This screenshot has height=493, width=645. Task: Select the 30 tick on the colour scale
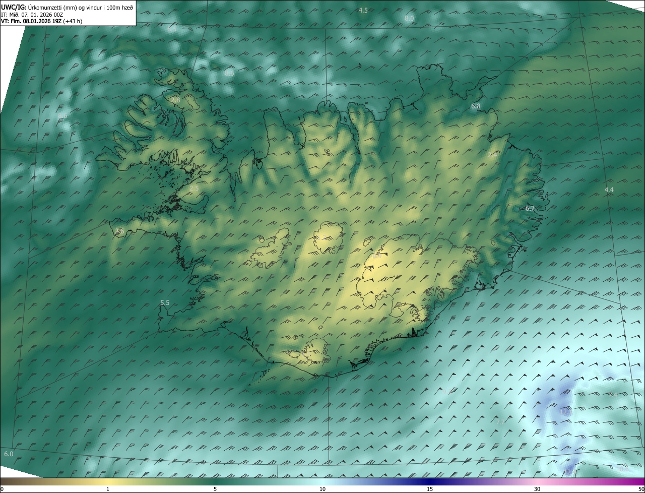[537, 489]
